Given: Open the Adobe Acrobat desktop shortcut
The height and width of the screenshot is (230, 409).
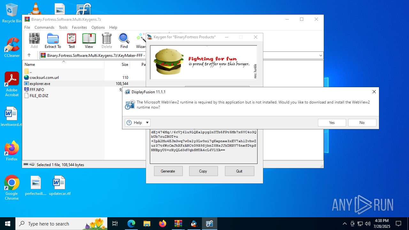Looking at the screenshot, I should coord(12,84).
